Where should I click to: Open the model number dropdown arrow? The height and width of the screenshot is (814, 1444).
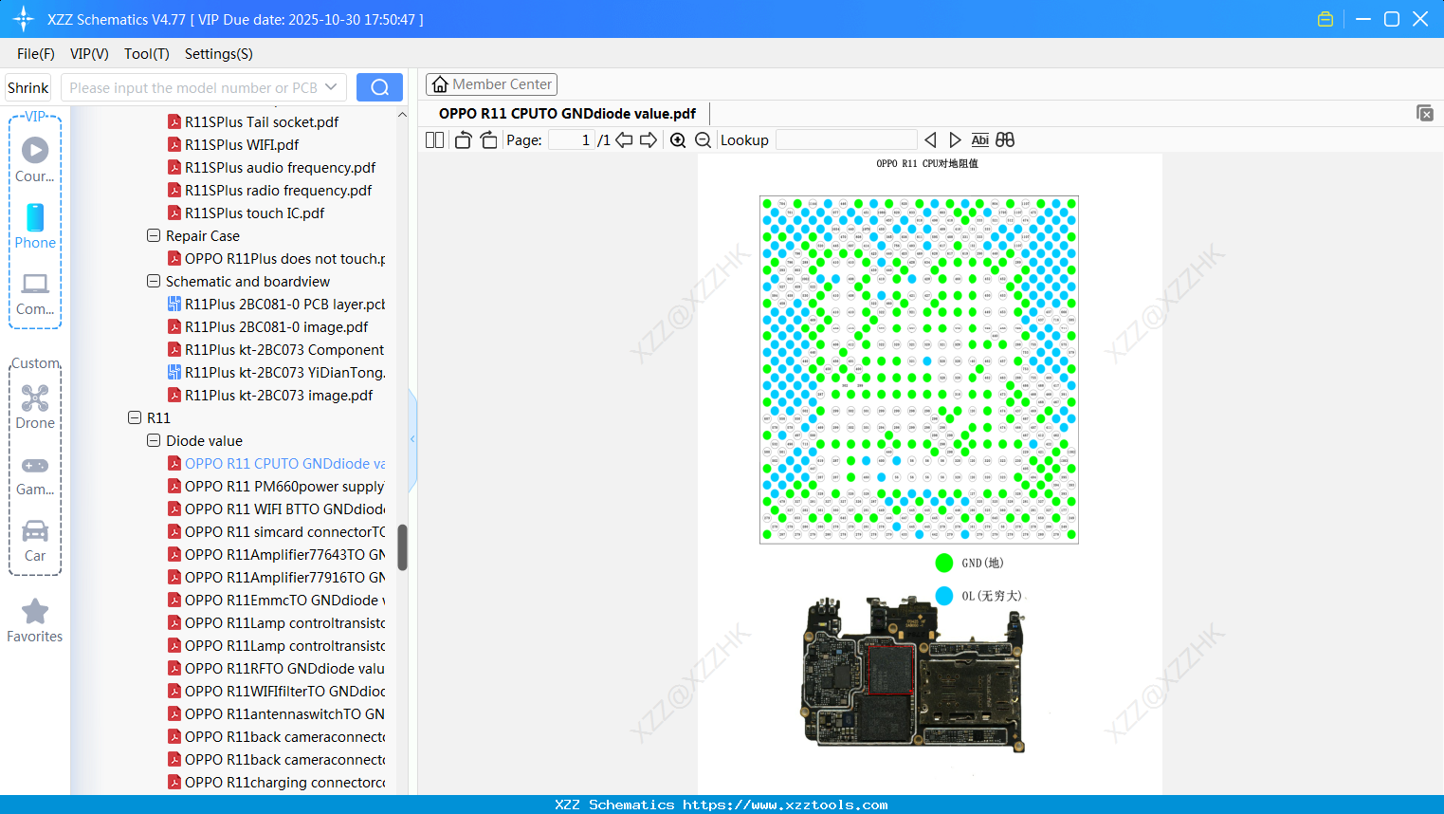click(x=331, y=87)
